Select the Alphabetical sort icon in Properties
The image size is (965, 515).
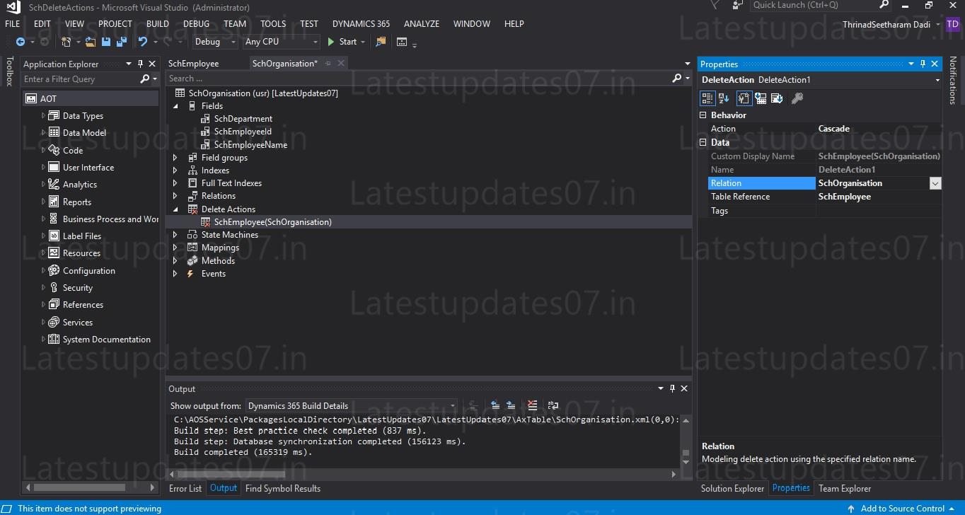click(x=724, y=98)
